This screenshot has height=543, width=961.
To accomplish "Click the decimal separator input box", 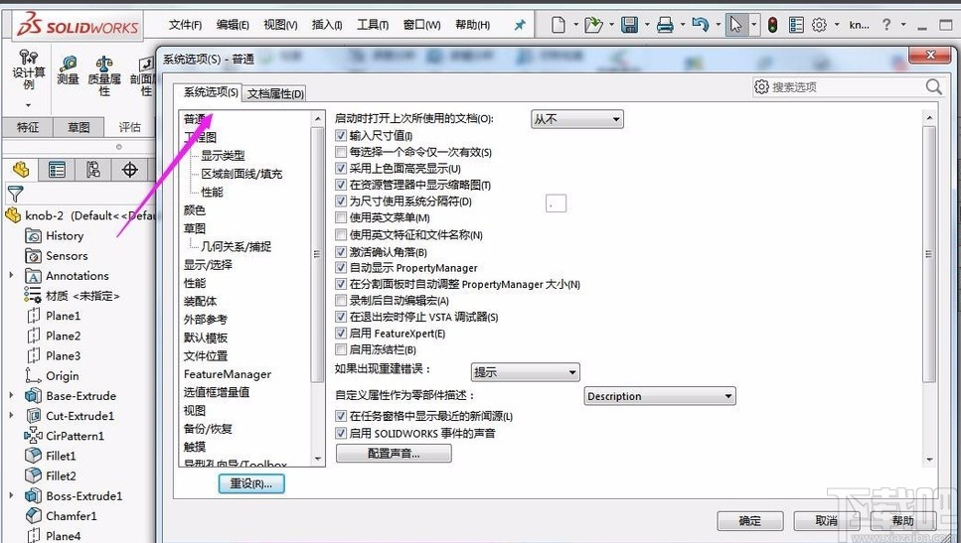I will point(556,204).
